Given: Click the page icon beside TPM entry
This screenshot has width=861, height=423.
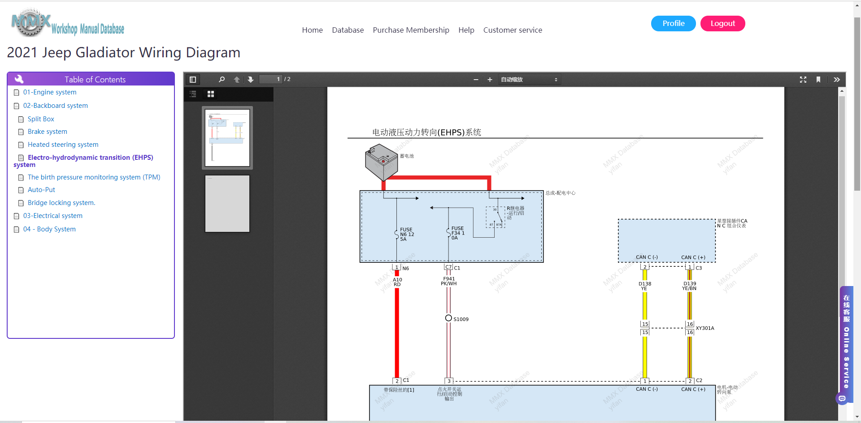Looking at the screenshot, I should 21,178.
